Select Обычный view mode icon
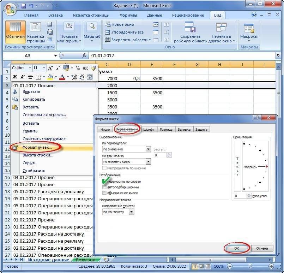Image resolution: width=284 pixels, height=273 pixels. 15,31
